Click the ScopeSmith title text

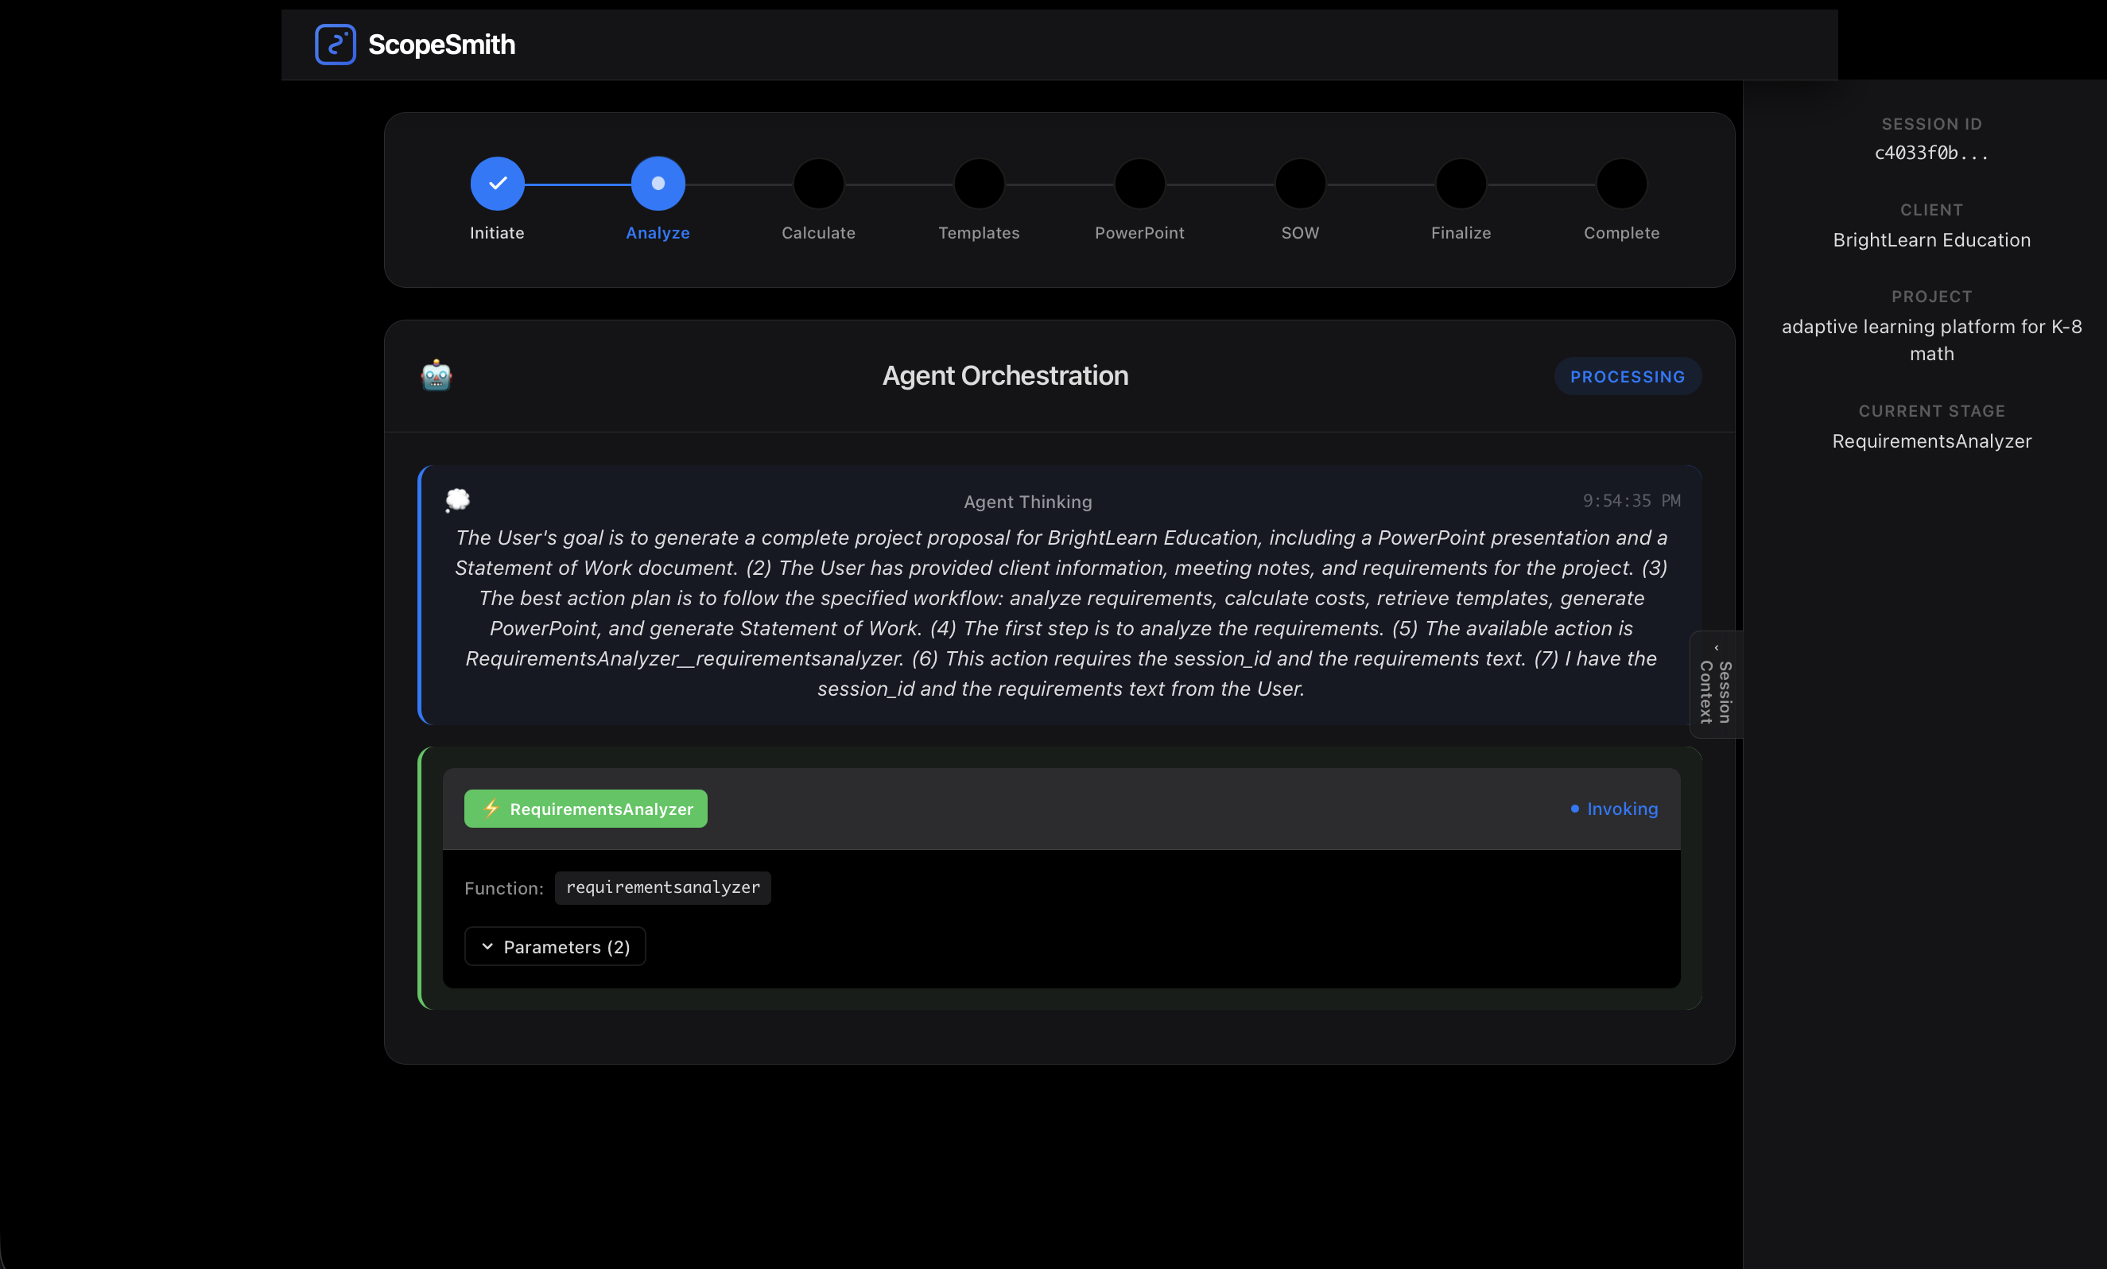441,45
